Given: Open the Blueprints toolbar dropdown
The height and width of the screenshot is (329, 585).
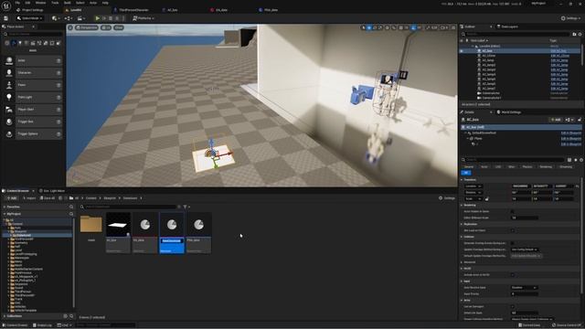Looking at the screenshot, I should [x=69, y=18].
